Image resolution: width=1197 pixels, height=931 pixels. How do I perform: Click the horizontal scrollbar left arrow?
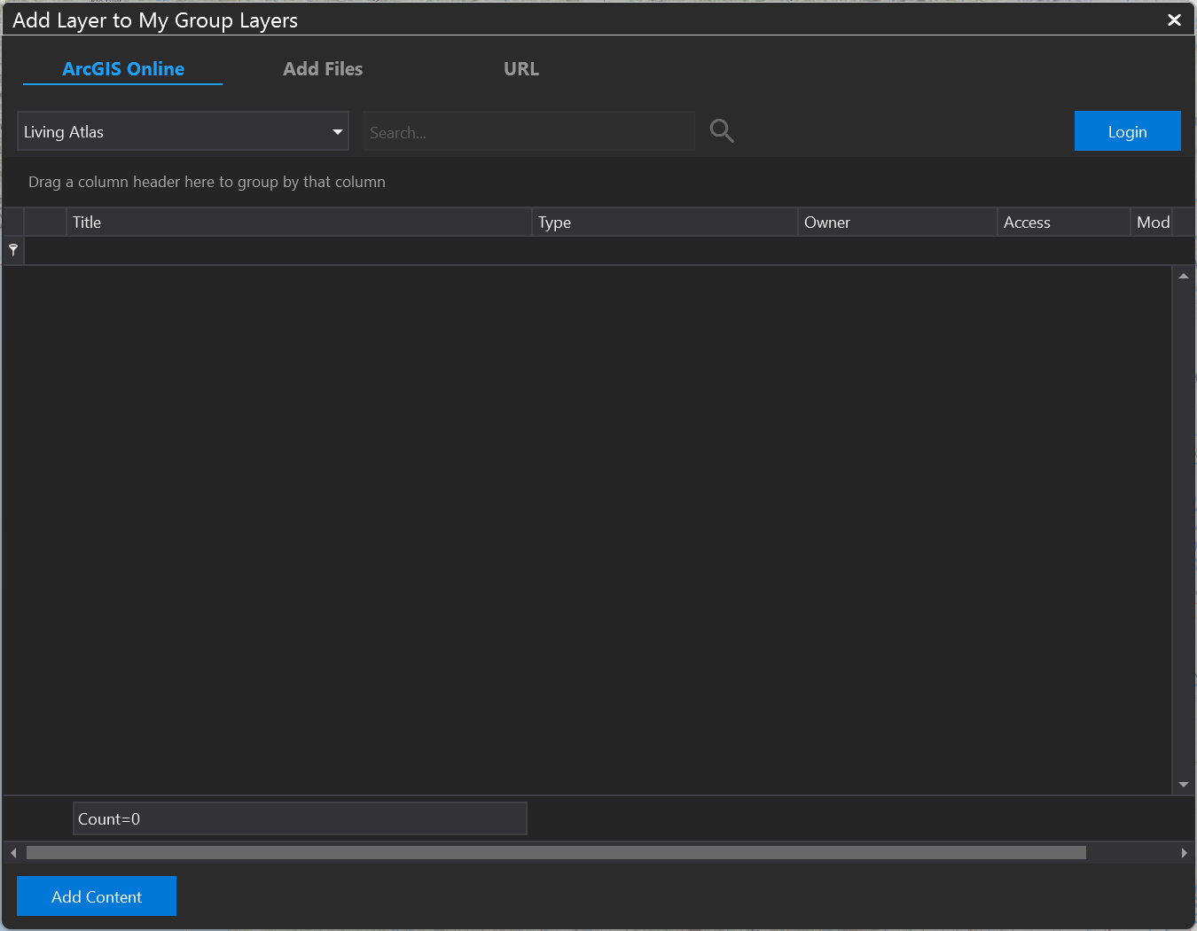point(13,853)
